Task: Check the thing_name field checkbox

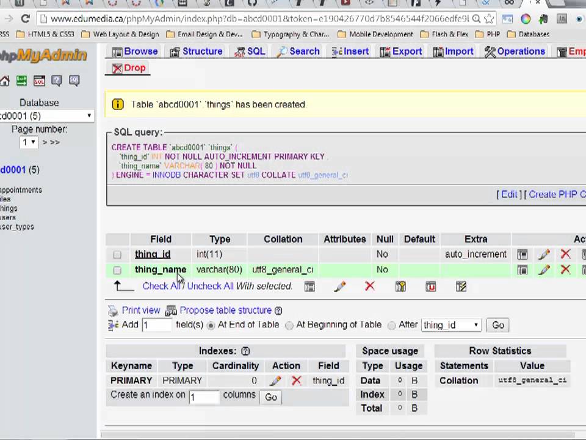Action: coord(117,270)
